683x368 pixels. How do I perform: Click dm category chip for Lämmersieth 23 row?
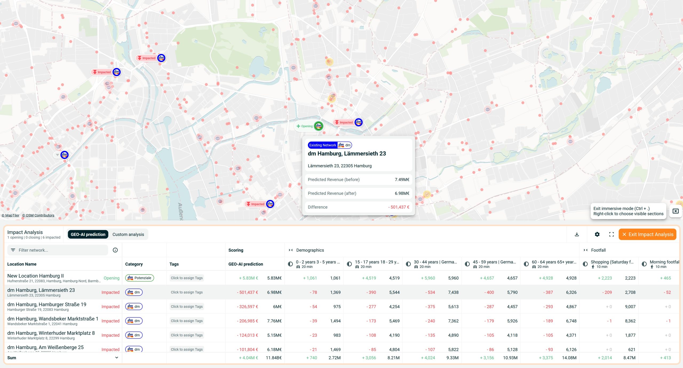tap(134, 292)
